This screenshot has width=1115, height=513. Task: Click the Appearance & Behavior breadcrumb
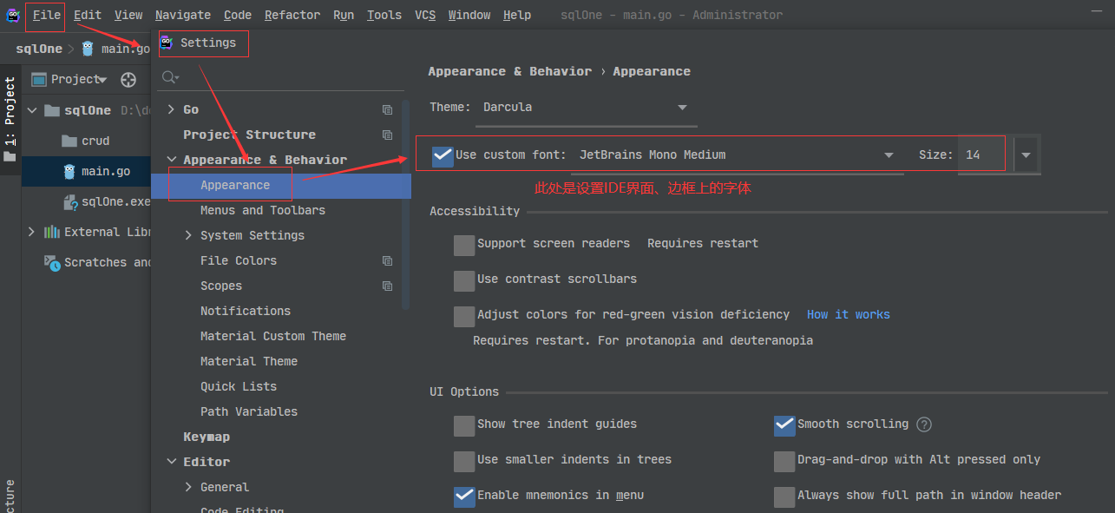pos(510,72)
